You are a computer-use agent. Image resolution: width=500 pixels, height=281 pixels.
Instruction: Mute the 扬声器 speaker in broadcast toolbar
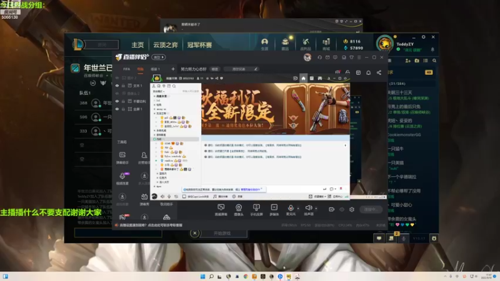tap(308, 210)
